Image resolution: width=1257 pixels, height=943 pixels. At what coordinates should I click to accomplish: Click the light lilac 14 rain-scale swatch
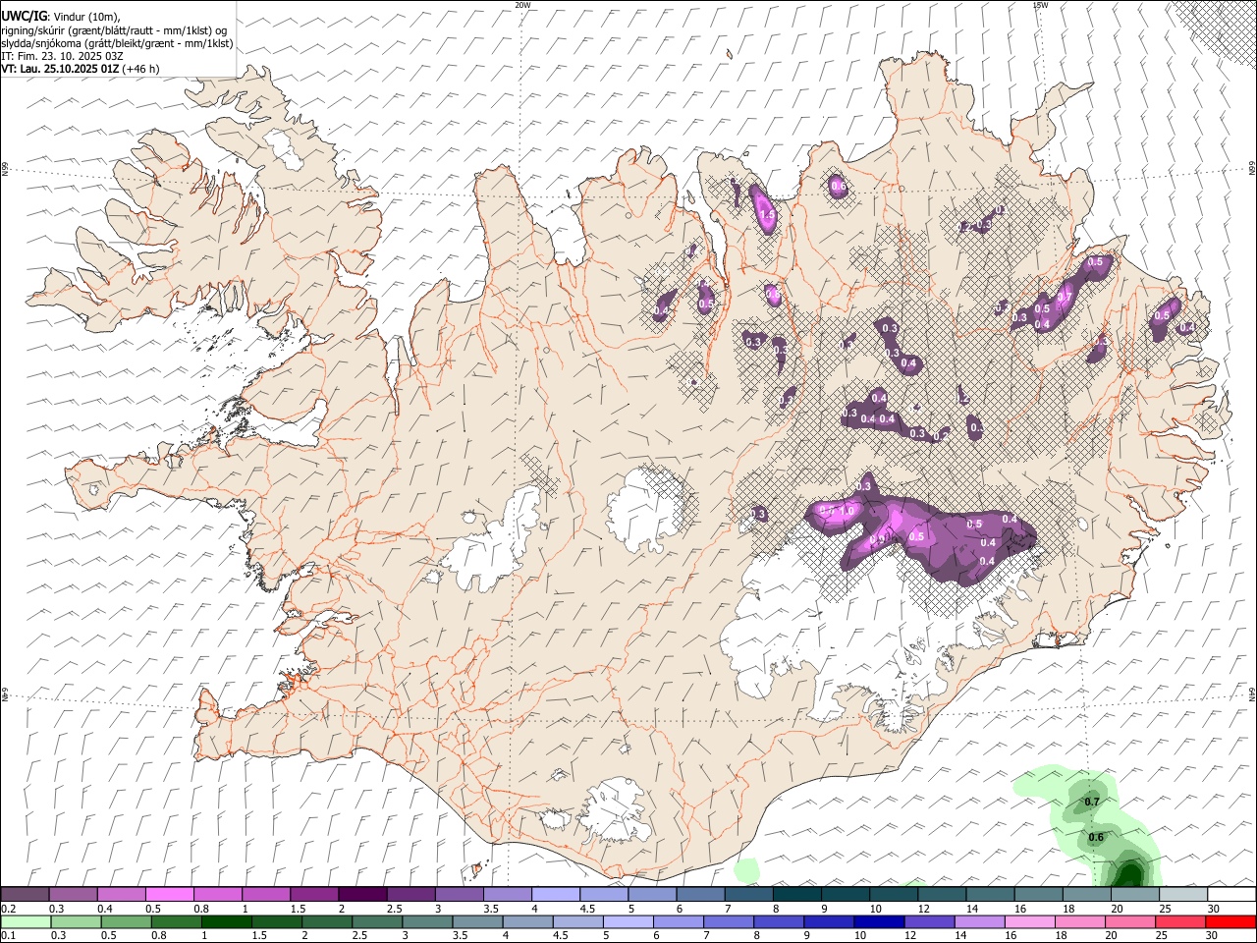tap(980, 922)
